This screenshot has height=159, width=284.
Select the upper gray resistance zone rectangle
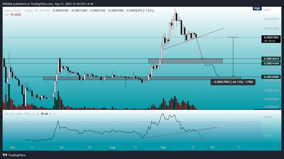tap(185, 61)
